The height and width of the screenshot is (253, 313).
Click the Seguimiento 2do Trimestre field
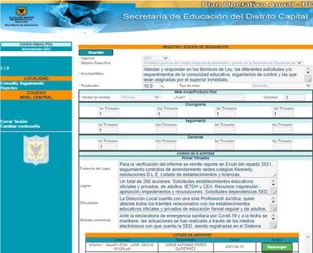166,130
